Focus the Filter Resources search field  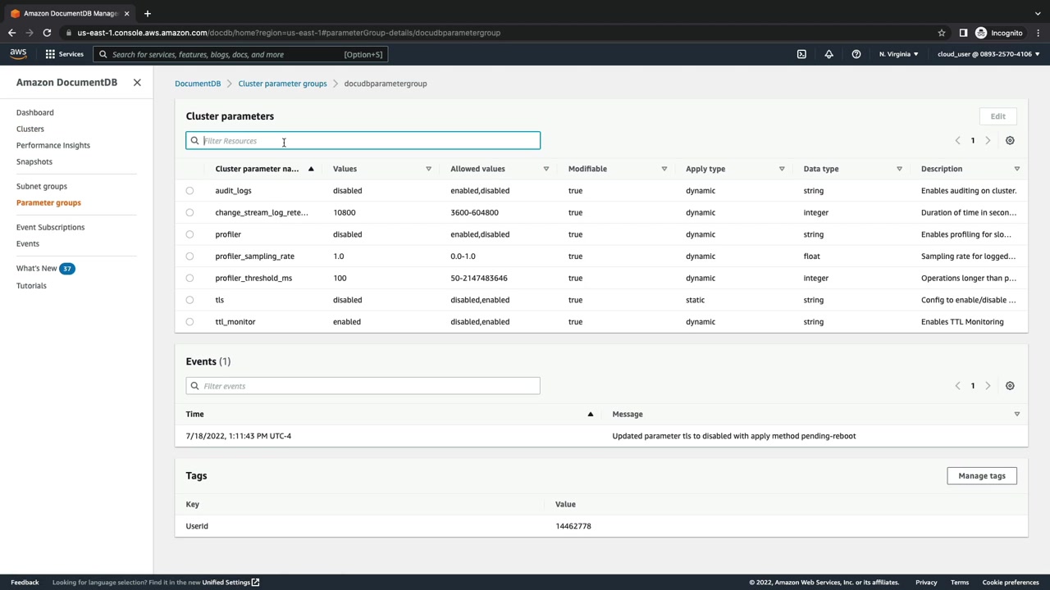(363, 141)
